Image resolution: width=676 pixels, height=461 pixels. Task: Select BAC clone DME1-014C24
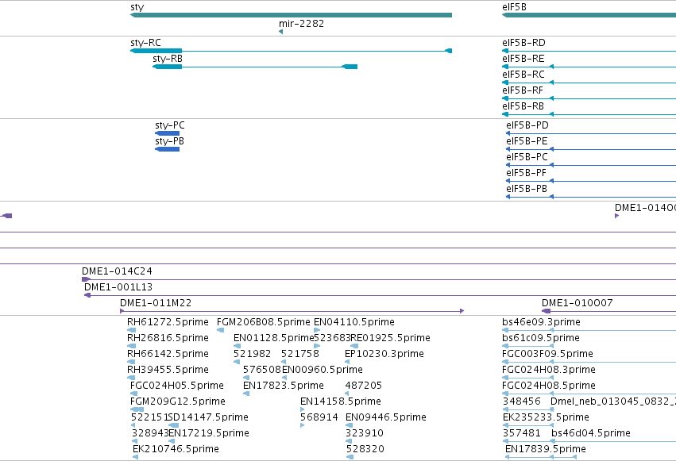[117, 271]
